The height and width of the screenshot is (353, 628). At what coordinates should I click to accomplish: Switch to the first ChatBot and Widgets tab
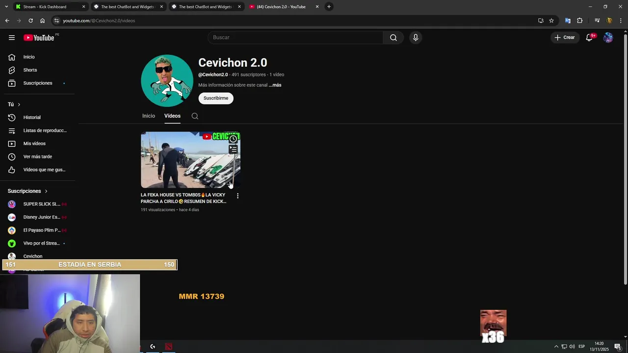[128, 7]
